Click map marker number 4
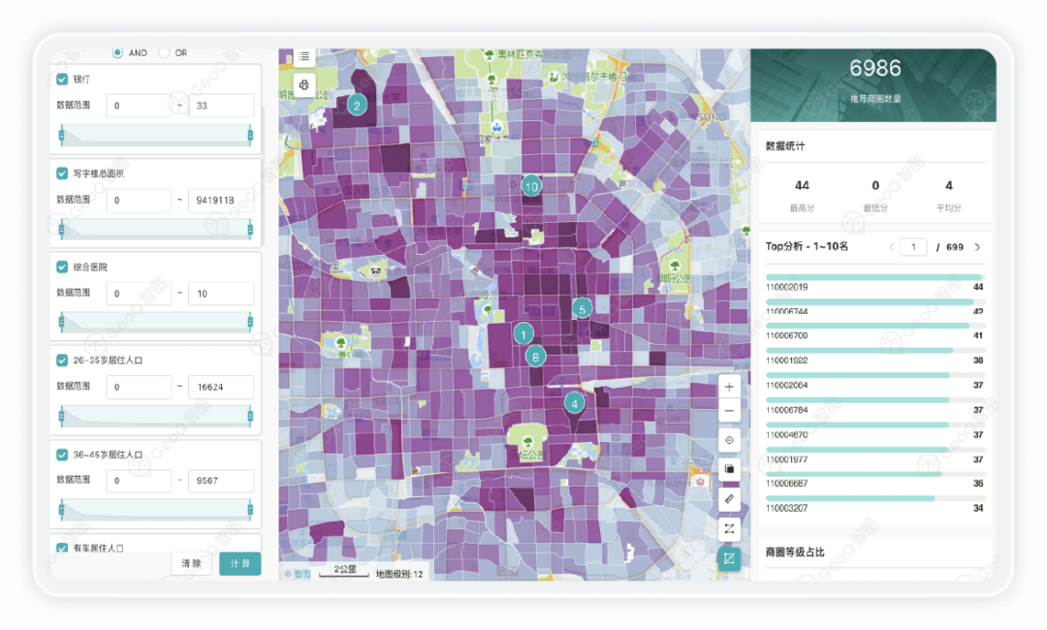The image size is (1047, 630). (574, 404)
